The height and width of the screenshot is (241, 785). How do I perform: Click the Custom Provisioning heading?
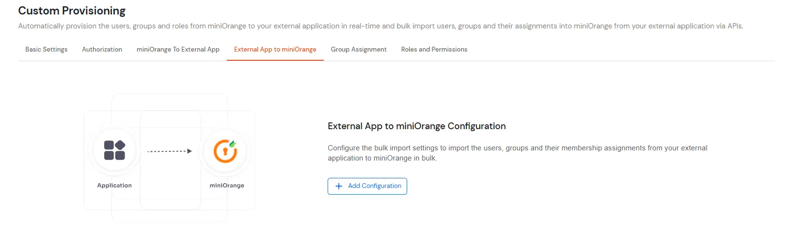pyautogui.click(x=72, y=11)
